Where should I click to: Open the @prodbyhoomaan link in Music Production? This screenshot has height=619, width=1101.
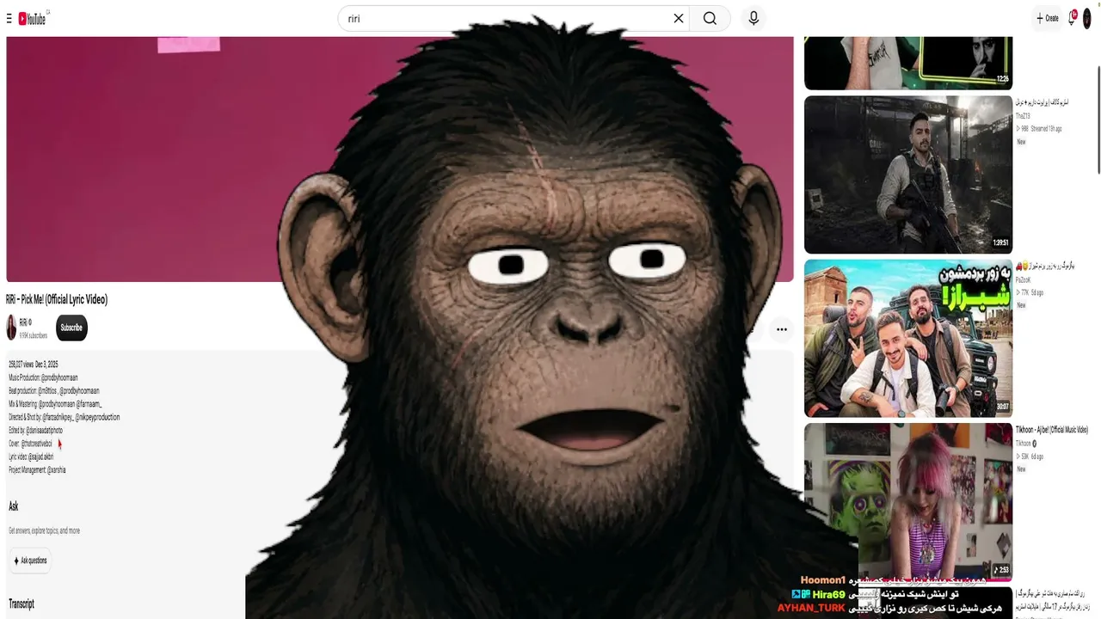pos(59,377)
